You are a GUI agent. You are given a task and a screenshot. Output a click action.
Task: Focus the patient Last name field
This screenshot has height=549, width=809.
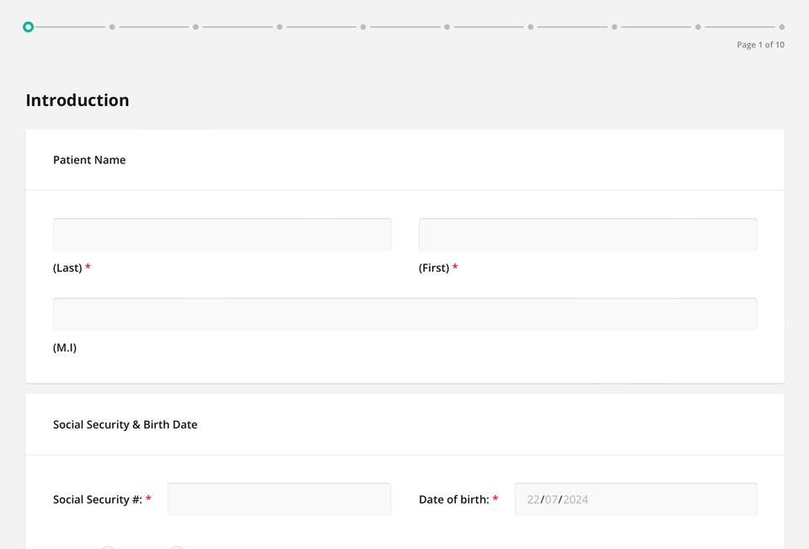point(222,234)
